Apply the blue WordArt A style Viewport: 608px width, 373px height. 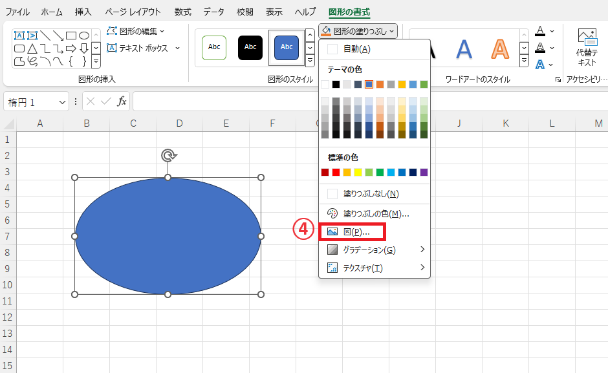[464, 49]
